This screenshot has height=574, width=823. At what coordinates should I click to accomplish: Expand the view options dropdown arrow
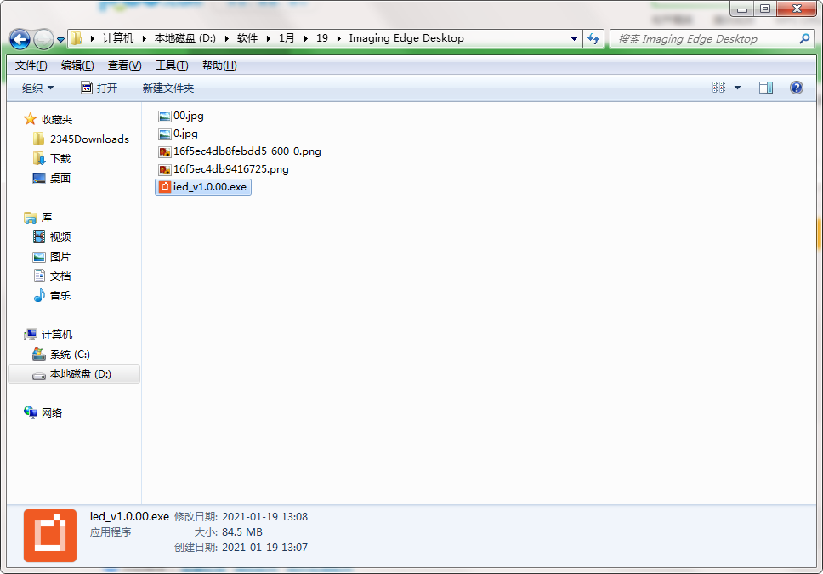point(737,88)
